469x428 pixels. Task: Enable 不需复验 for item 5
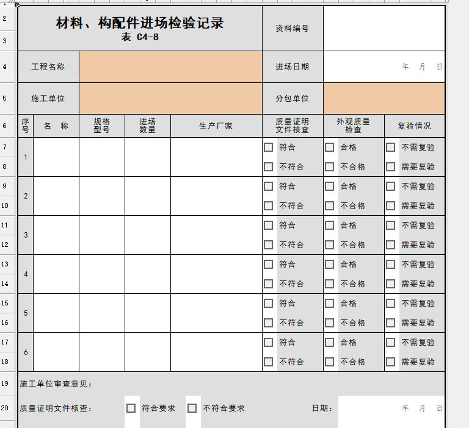(x=390, y=303)
